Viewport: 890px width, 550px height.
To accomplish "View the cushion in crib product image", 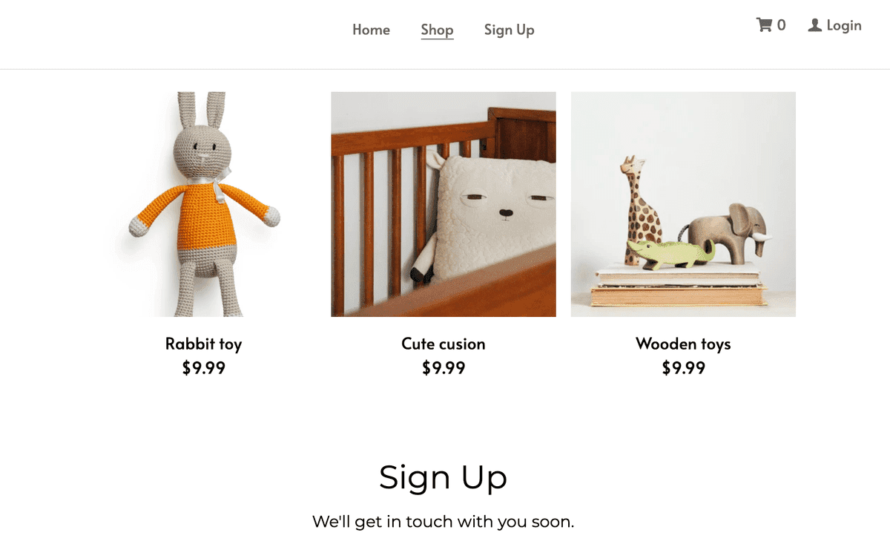I will (x=444, y=204).
